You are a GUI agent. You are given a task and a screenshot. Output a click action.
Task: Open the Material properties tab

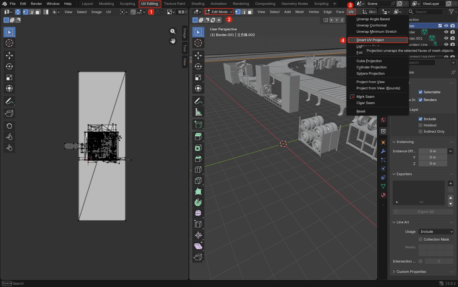pyautogui.click(x=383, y=195)
